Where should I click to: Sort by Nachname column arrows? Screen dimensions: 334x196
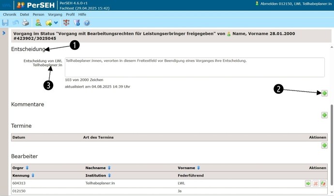point(109,167)
